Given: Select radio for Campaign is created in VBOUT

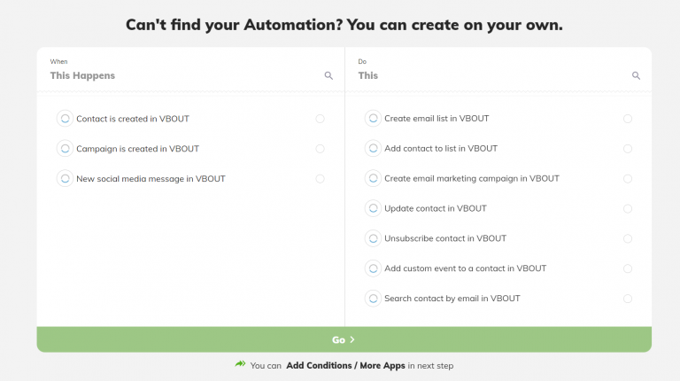Looking at the screenshot, I should (320, 149).
